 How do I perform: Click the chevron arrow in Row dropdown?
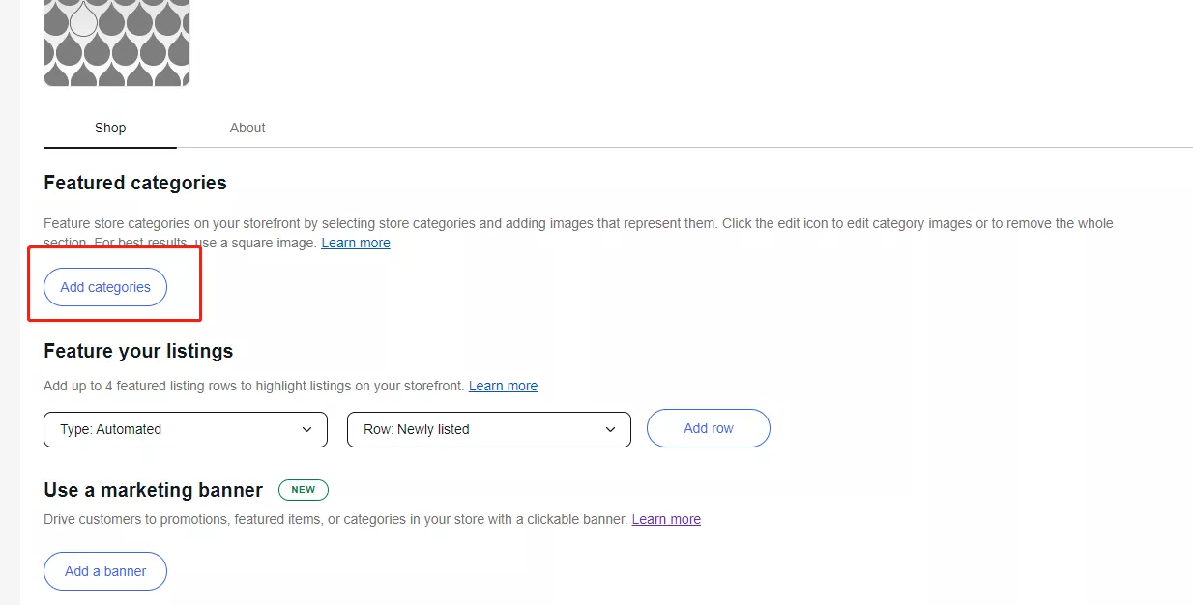[x=611, y=429]
